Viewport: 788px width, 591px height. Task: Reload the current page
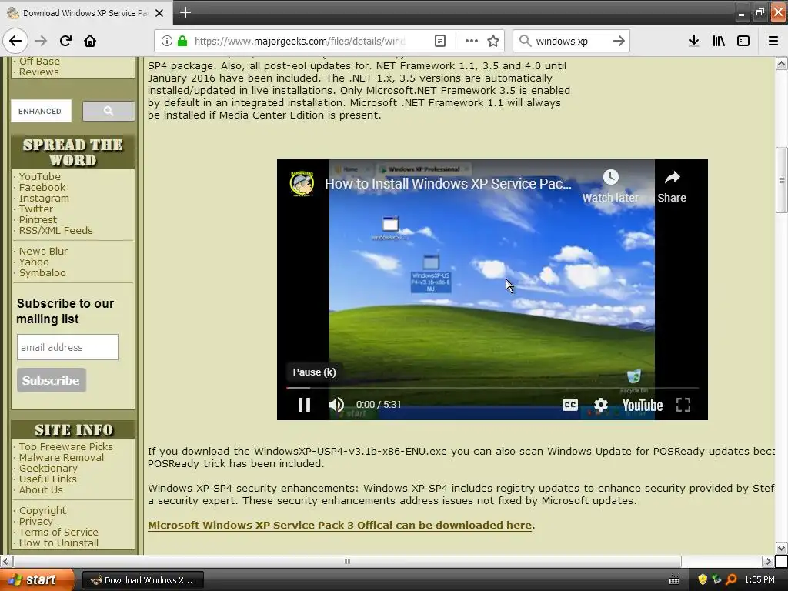tap(65, 41)
